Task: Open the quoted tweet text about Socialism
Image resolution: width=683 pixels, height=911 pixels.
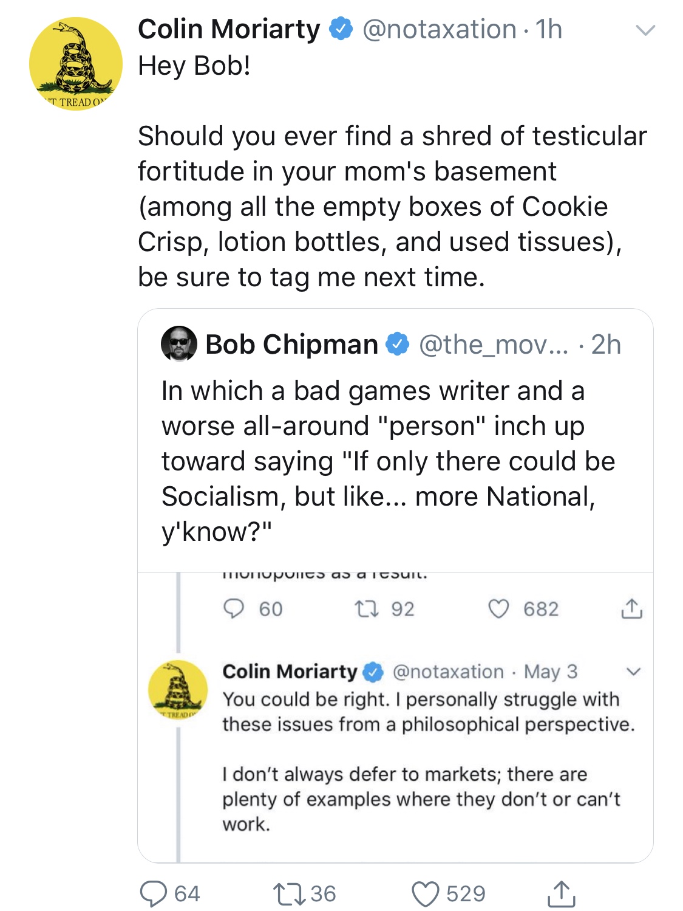Action: pyautogui.click(x=389, y=461)
